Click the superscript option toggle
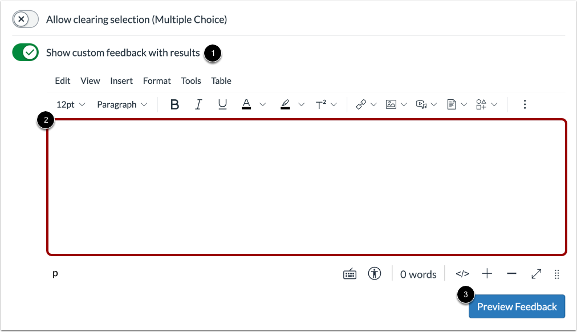The height and width of the screenshot is (332, 577). (x=322, y=104)
